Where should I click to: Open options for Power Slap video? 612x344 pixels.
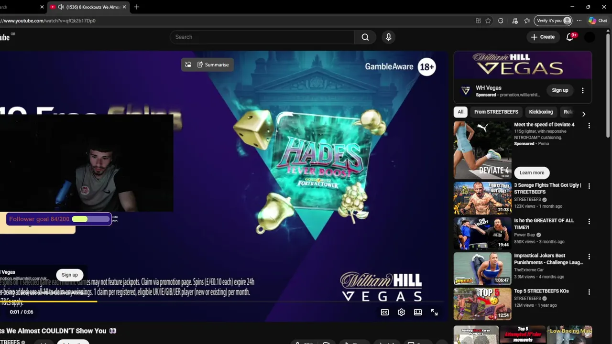[x=589, y=221]
